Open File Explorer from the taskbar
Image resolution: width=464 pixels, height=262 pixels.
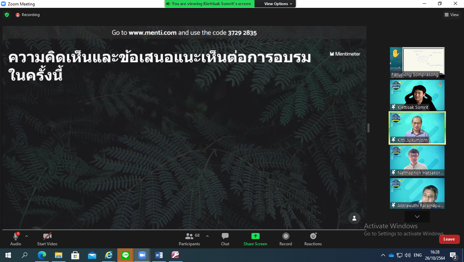click(59, 255)
